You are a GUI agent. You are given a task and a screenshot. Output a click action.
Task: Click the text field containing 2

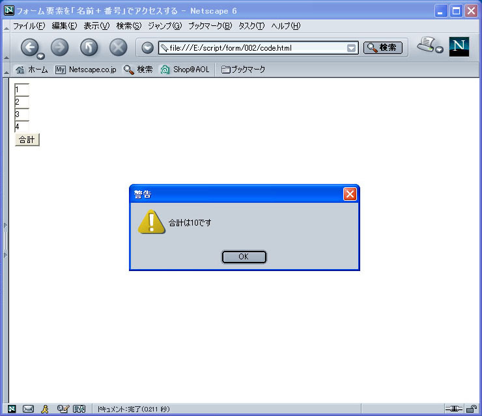coord(22,102)
